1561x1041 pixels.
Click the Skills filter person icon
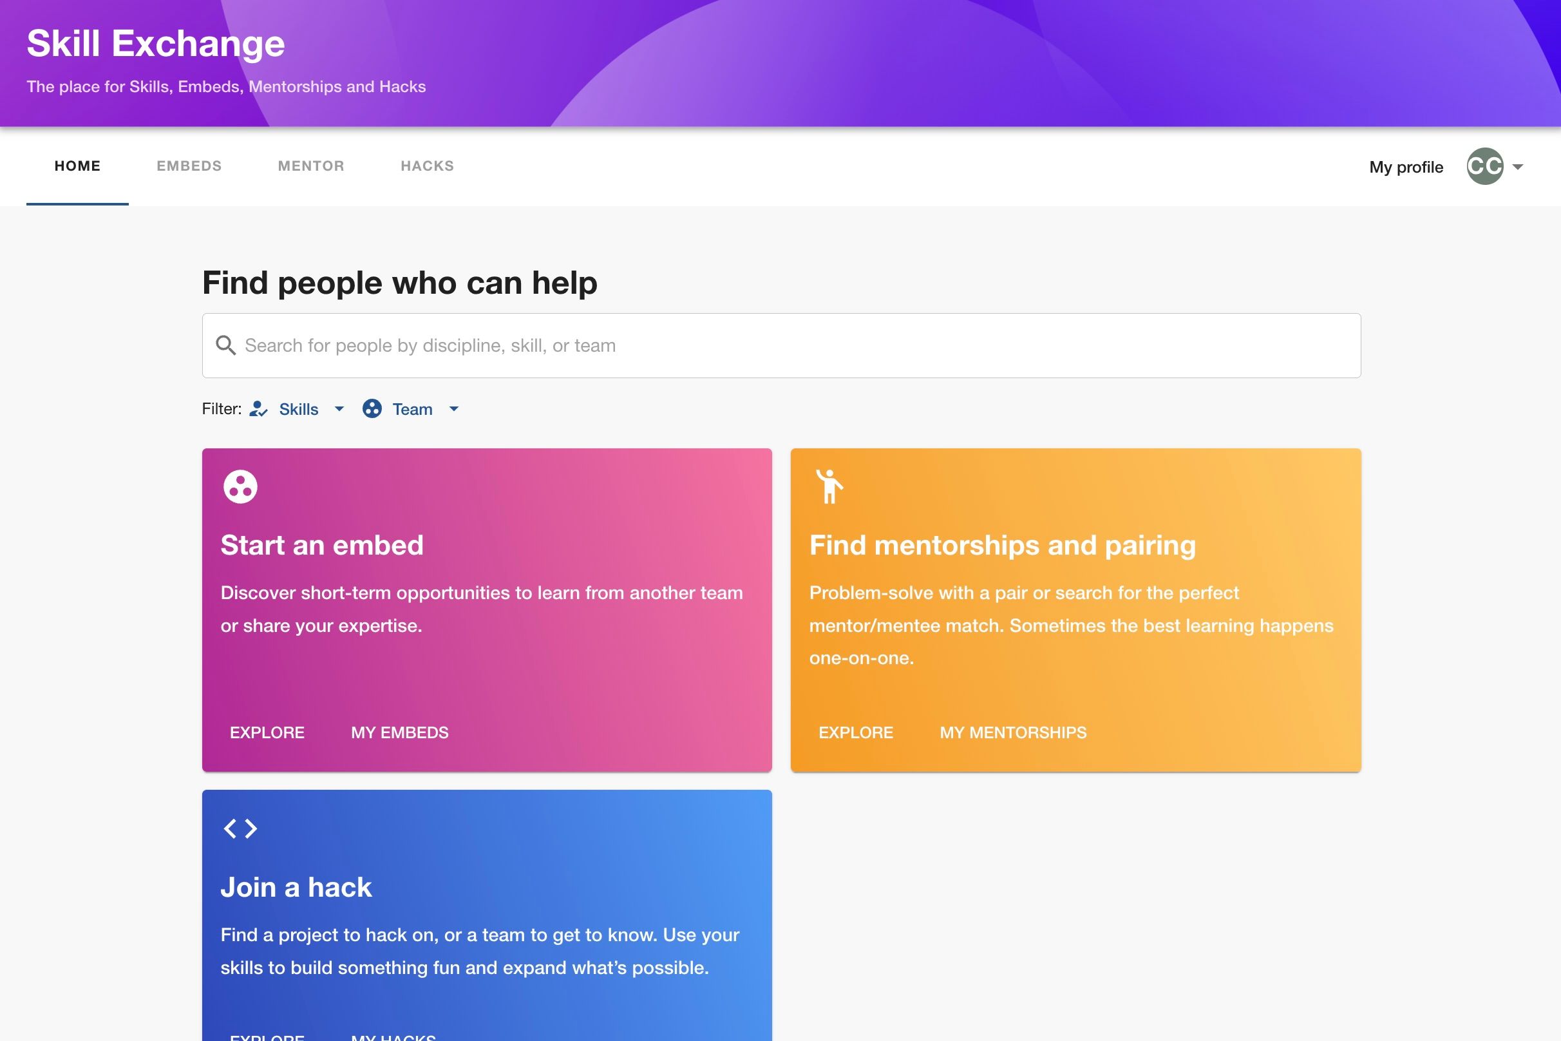[259, 409]
